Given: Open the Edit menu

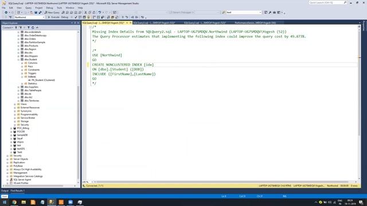Looking at the screenshot, I should click(x=11, y=7).
